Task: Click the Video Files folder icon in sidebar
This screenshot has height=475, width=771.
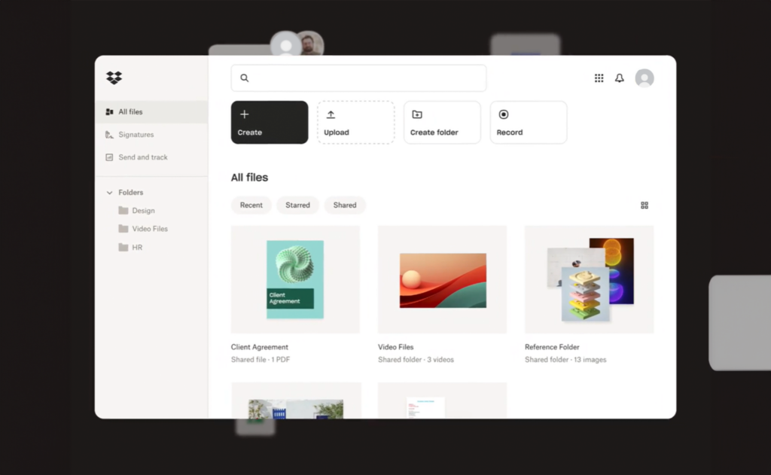Action: click(123, 229)
